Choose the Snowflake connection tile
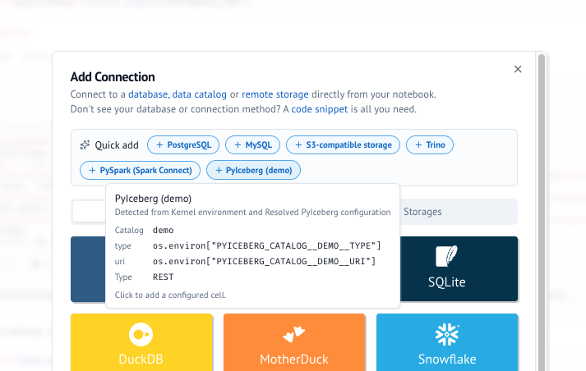Viewport: 586px width, 371px height. click(x=447, y=342)
